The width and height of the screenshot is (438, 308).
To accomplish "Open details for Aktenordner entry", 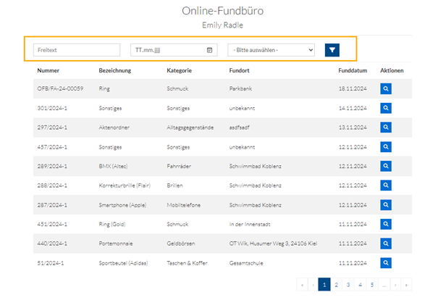I will click(386, 128).
